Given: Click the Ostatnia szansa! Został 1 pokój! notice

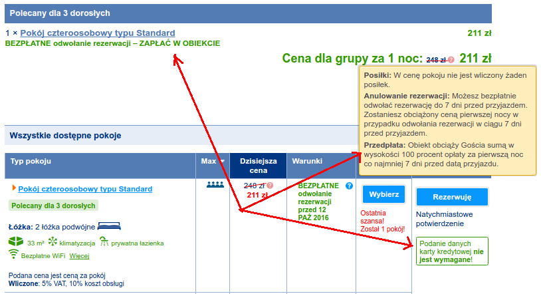Looking at the screenshot, I should [382, 221].
